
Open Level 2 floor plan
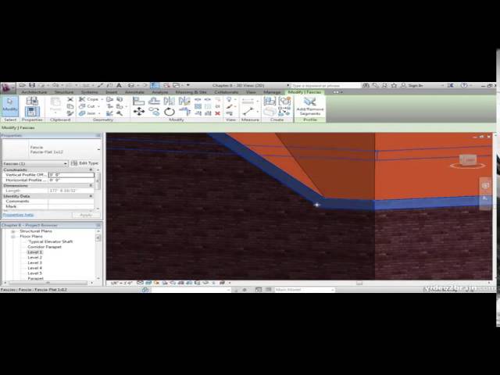34,257
